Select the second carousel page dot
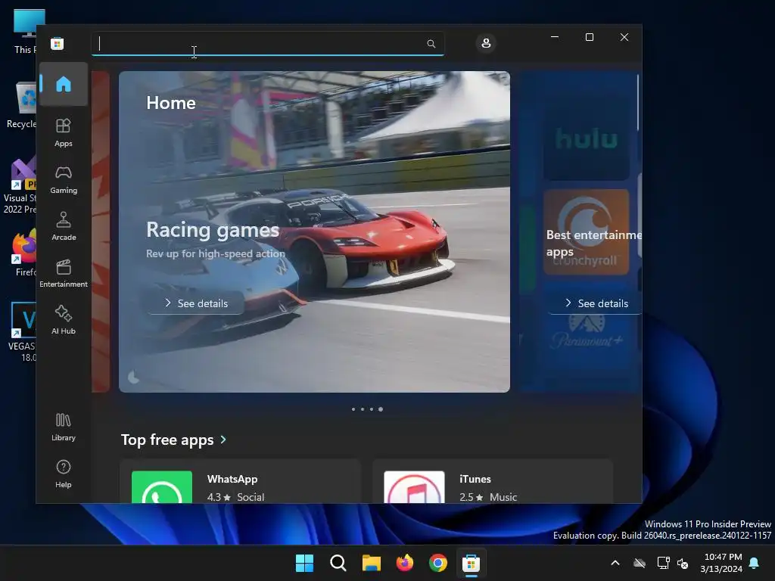The width and height of the screenshot is (775, 581). click(363, 409)
